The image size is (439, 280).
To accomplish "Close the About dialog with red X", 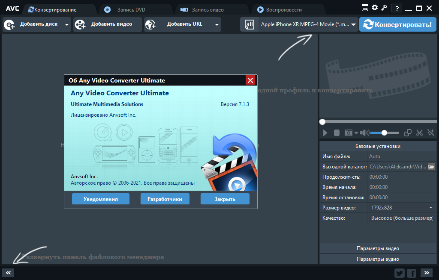I will [250, 80].
